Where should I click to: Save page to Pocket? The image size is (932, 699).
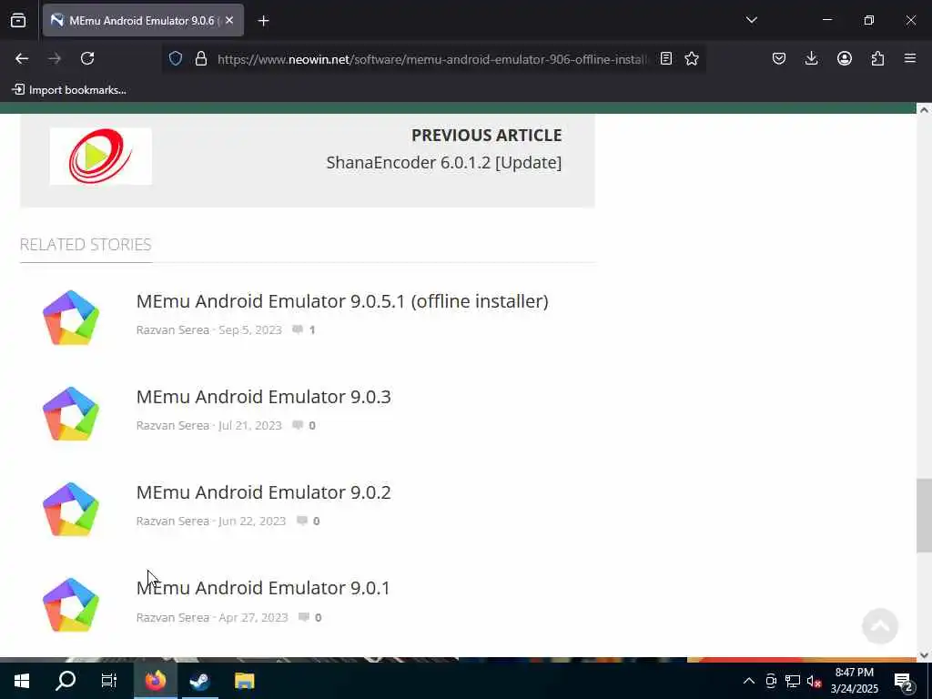(779, 58)
